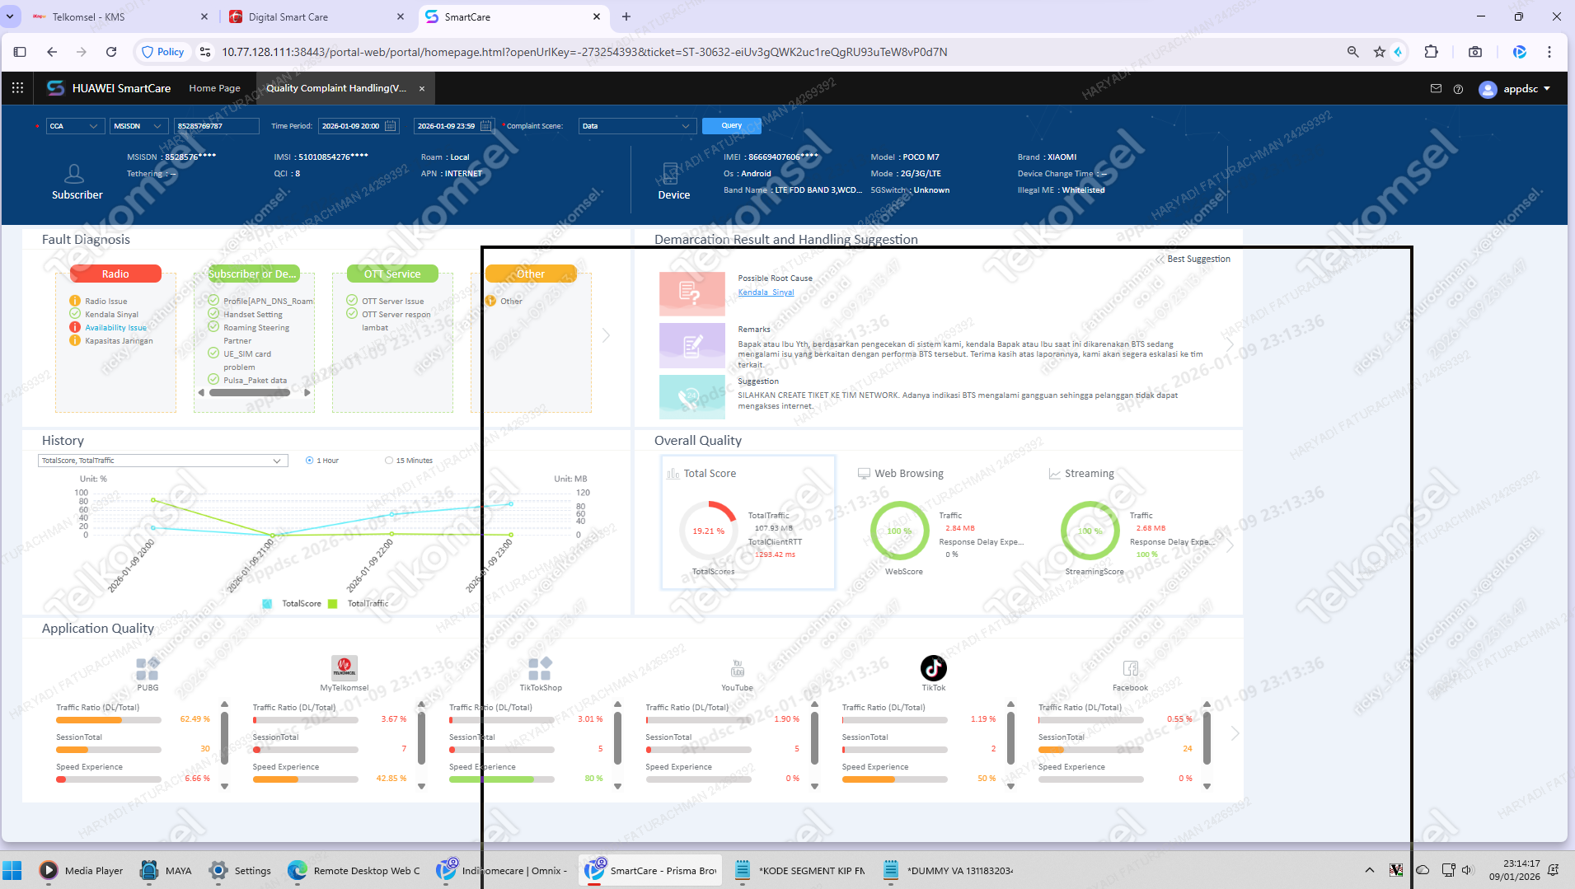Screen dimensions: 1575x889
Task: Click the TikTokShop Speed Experience bar
Action: [501, 779]
